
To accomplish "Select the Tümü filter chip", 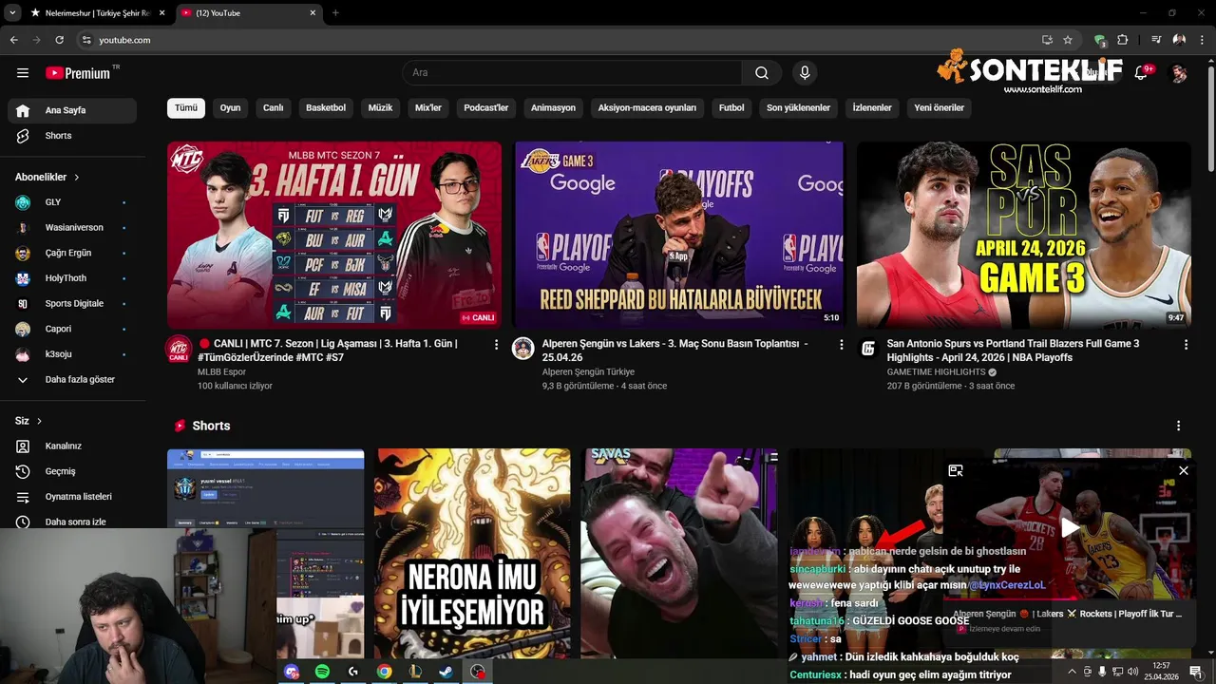I will pos(186,108).
